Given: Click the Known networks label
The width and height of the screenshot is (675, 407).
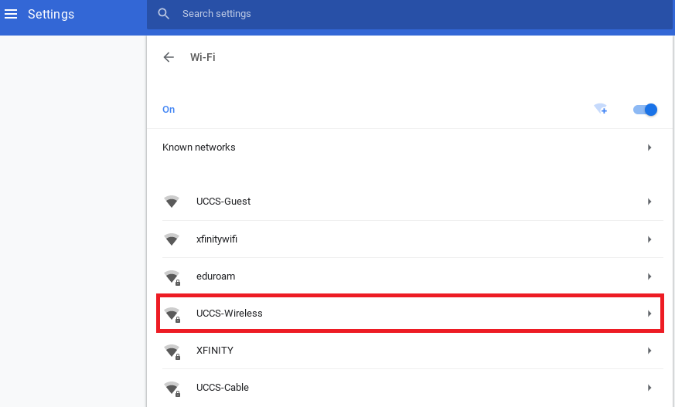Looking at the screenshot, I should tap(199, 148).
